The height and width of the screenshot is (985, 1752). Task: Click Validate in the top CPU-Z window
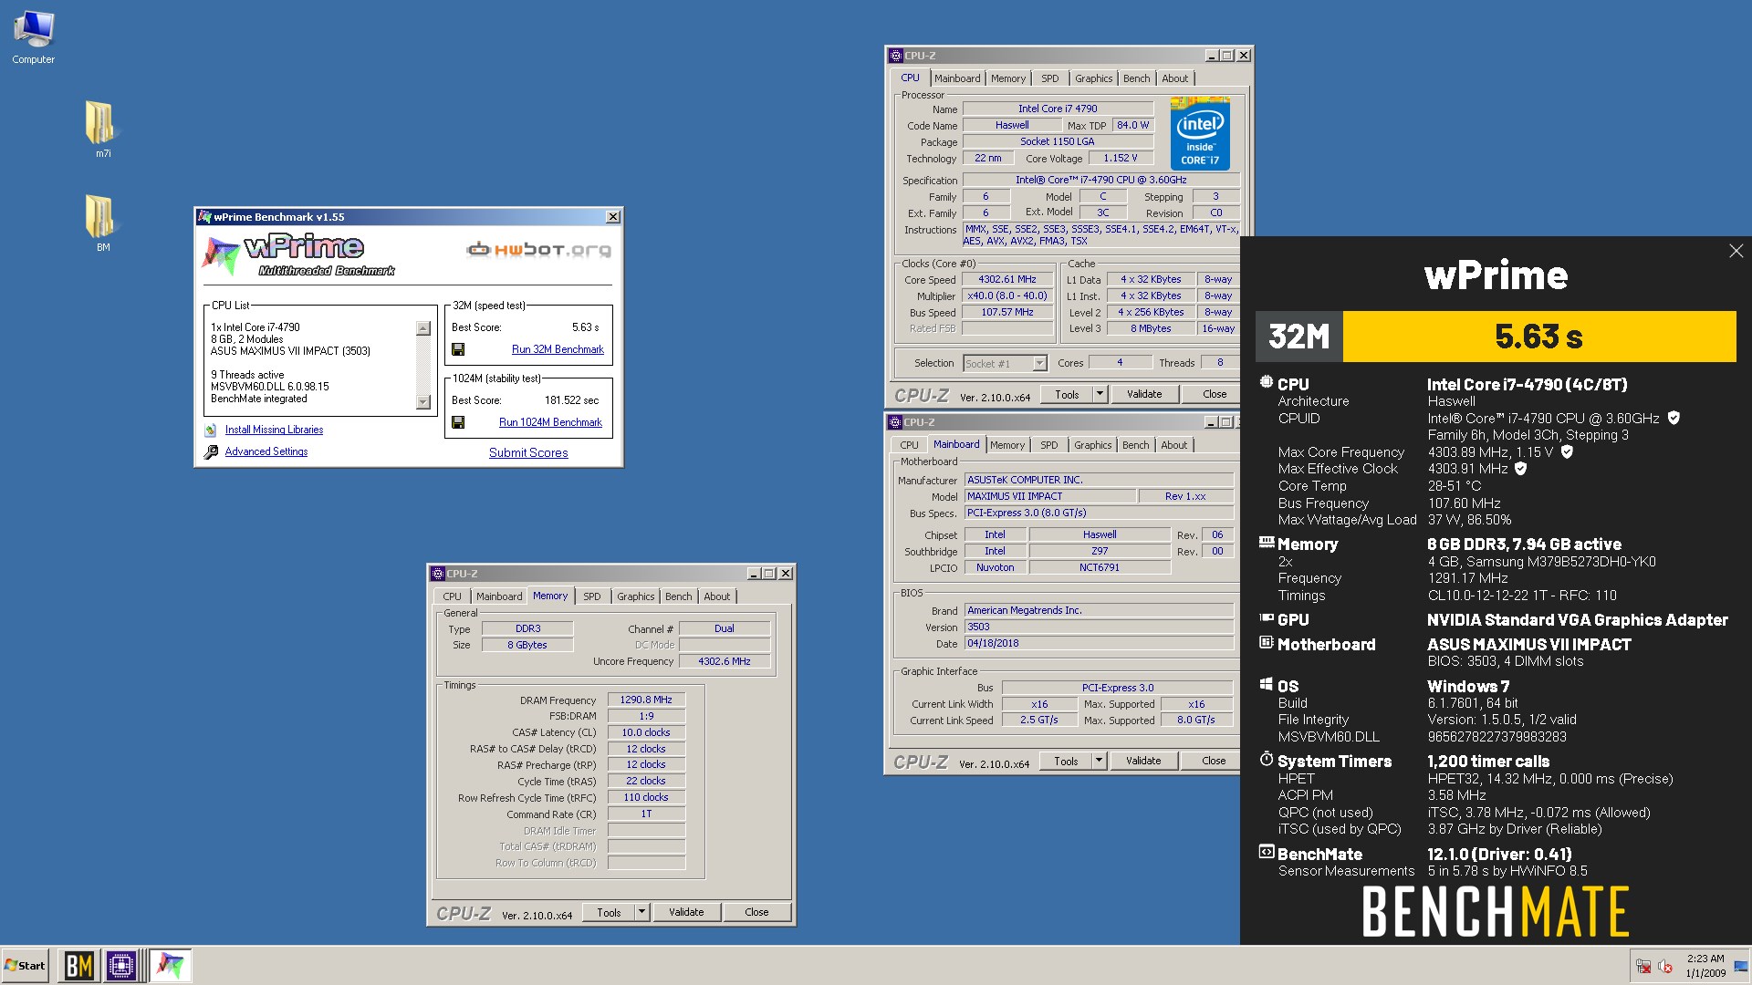(1144, 394)
